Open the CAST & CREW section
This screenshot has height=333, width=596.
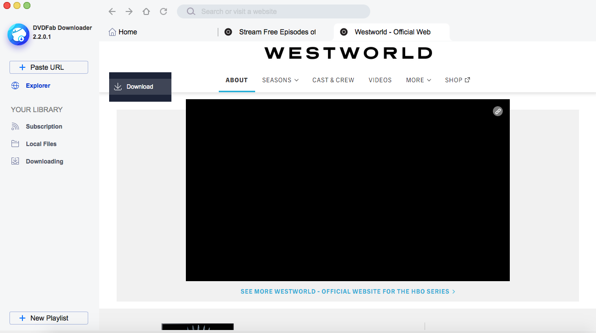click(333, 80)
